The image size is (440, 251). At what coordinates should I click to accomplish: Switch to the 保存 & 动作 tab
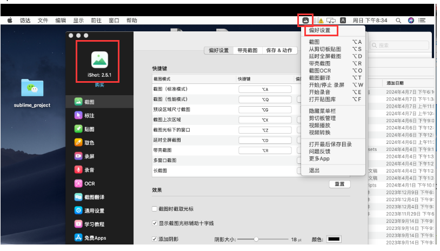[279, 50]
